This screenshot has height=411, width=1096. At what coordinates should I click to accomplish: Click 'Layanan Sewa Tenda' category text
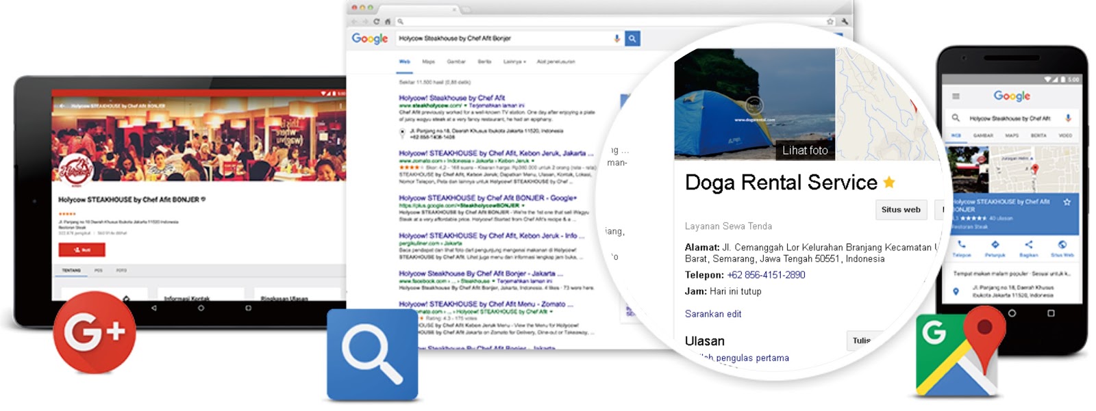(x=728, y=226)
